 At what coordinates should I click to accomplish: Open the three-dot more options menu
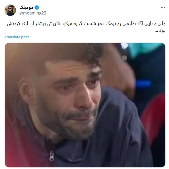point(163,7)
